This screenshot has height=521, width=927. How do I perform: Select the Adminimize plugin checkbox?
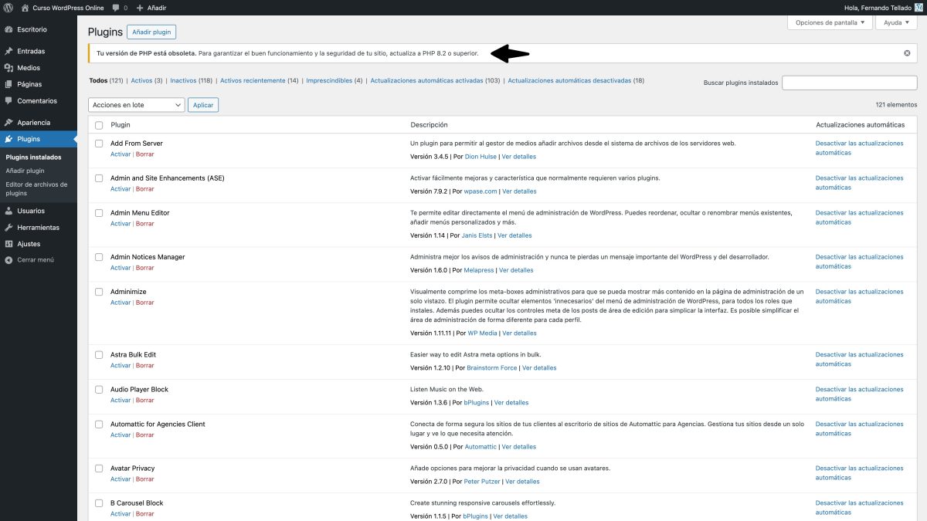click(98, 292)
